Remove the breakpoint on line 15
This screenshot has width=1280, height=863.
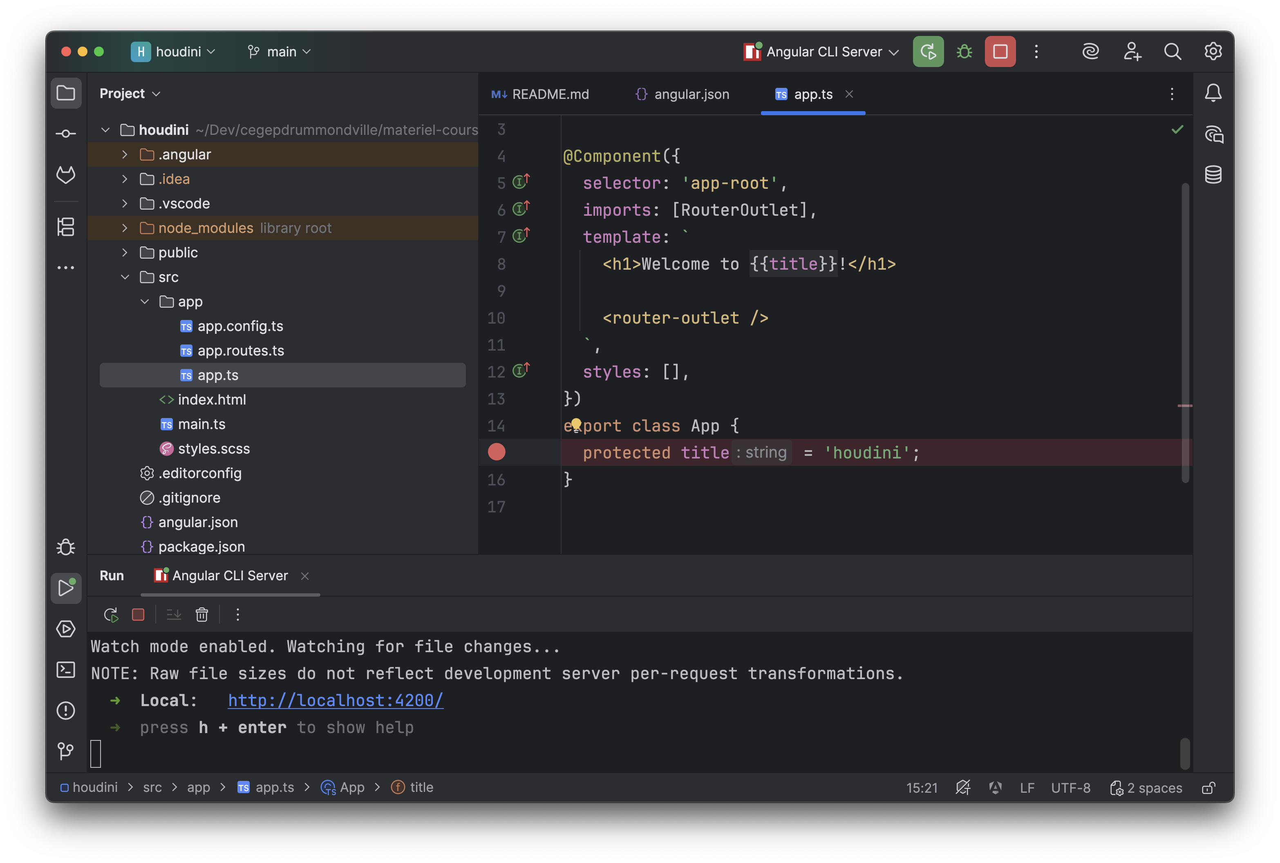pos(497,452)
